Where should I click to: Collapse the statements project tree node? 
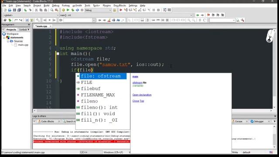click(x=4, y=38)
